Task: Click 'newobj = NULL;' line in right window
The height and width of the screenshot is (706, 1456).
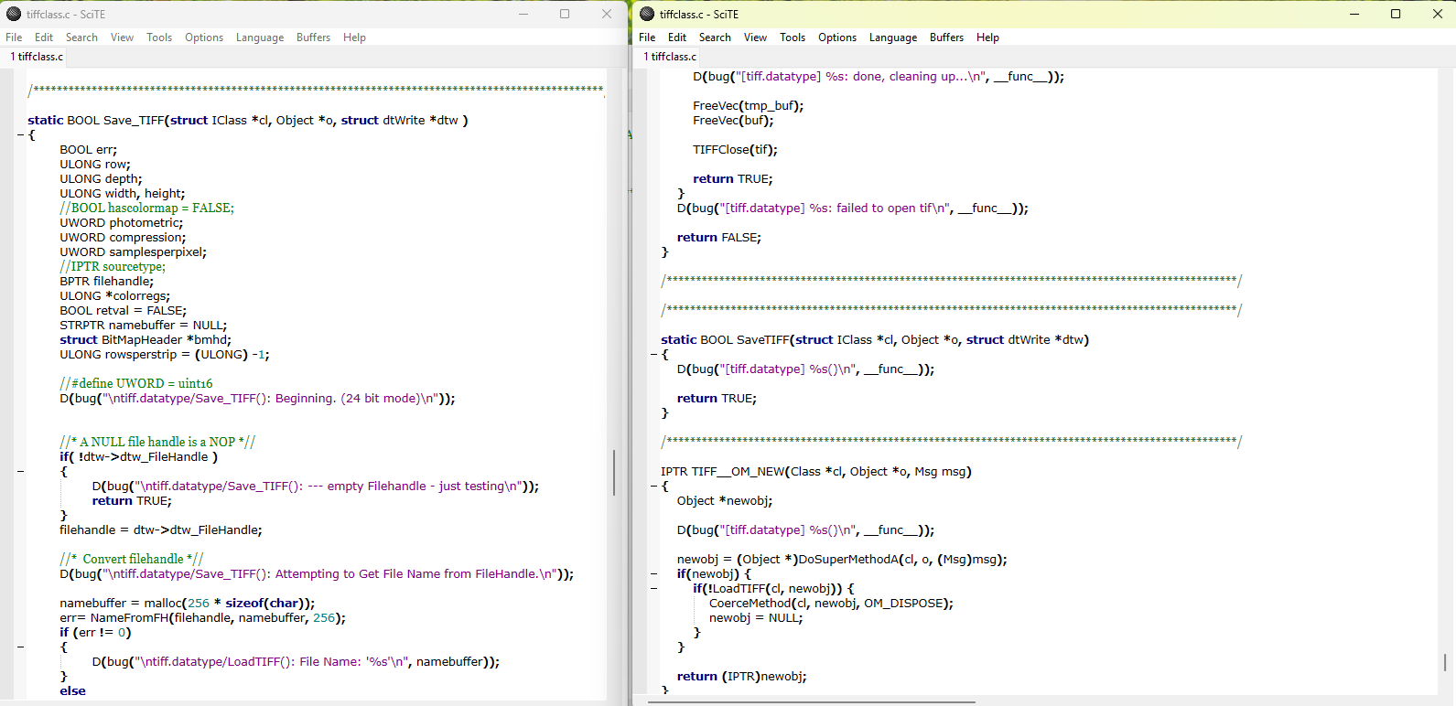Action: coord(756,617)
